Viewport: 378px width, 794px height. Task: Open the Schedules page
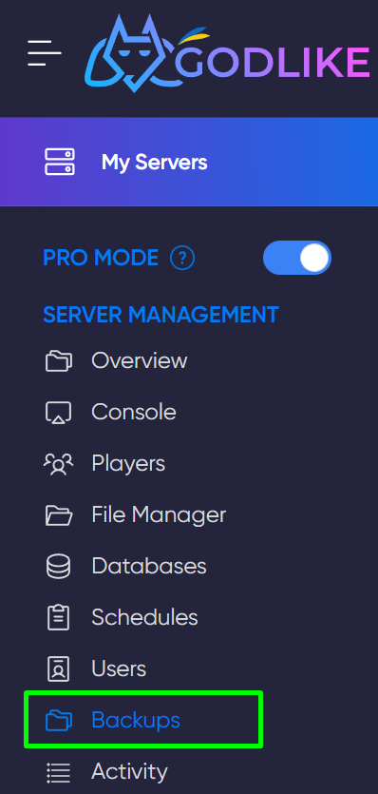(144, 617)
